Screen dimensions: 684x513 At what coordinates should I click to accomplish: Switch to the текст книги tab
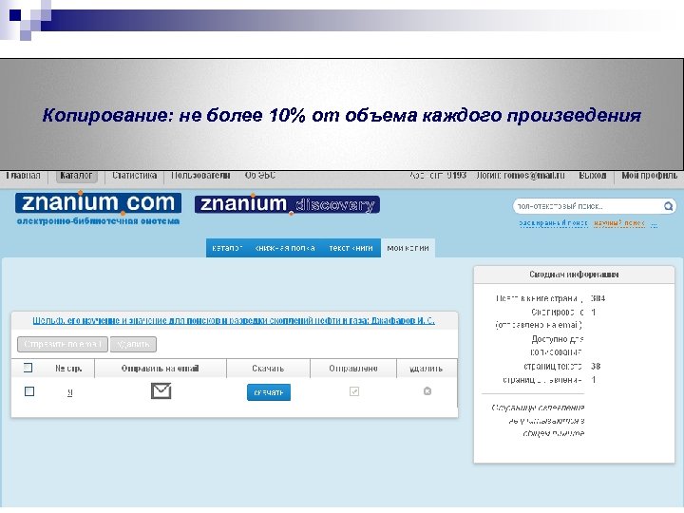click(351, 248)
